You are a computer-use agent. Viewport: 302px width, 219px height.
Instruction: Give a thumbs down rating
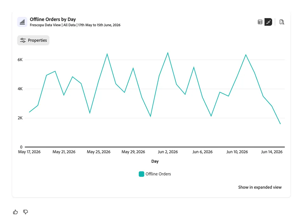(25, 212)
